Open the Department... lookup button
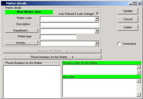143x99 pixels. coord(21,30)
